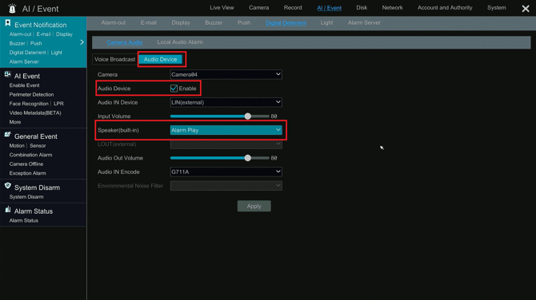Open Account and Authority menu
The height and width of the screenshot is (300, 536).
point(445,7)
